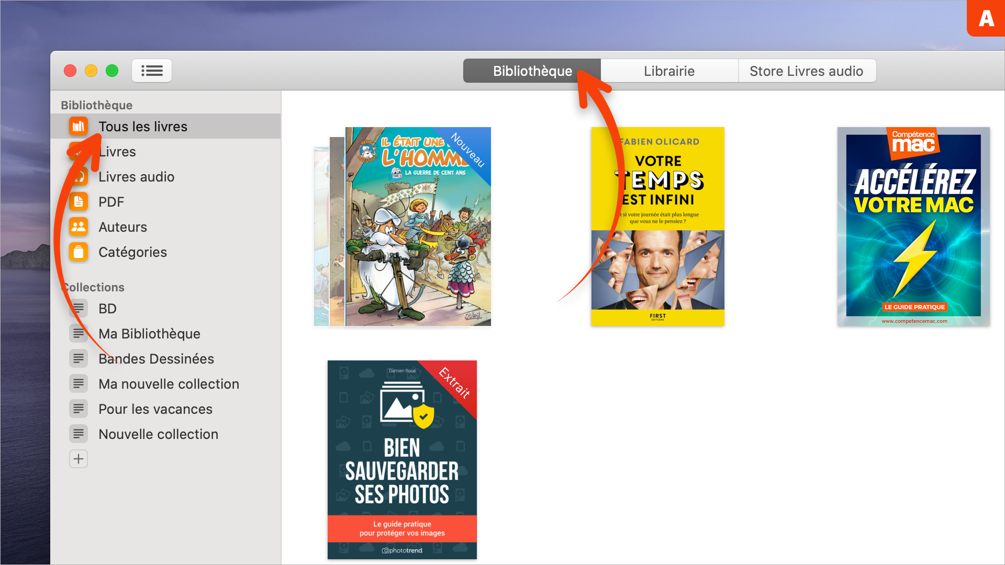Image resolution: width=1005 pixels, height=565 pixels.
Task: Select the Bandes Dessinées collection
Action: point(156,359)
